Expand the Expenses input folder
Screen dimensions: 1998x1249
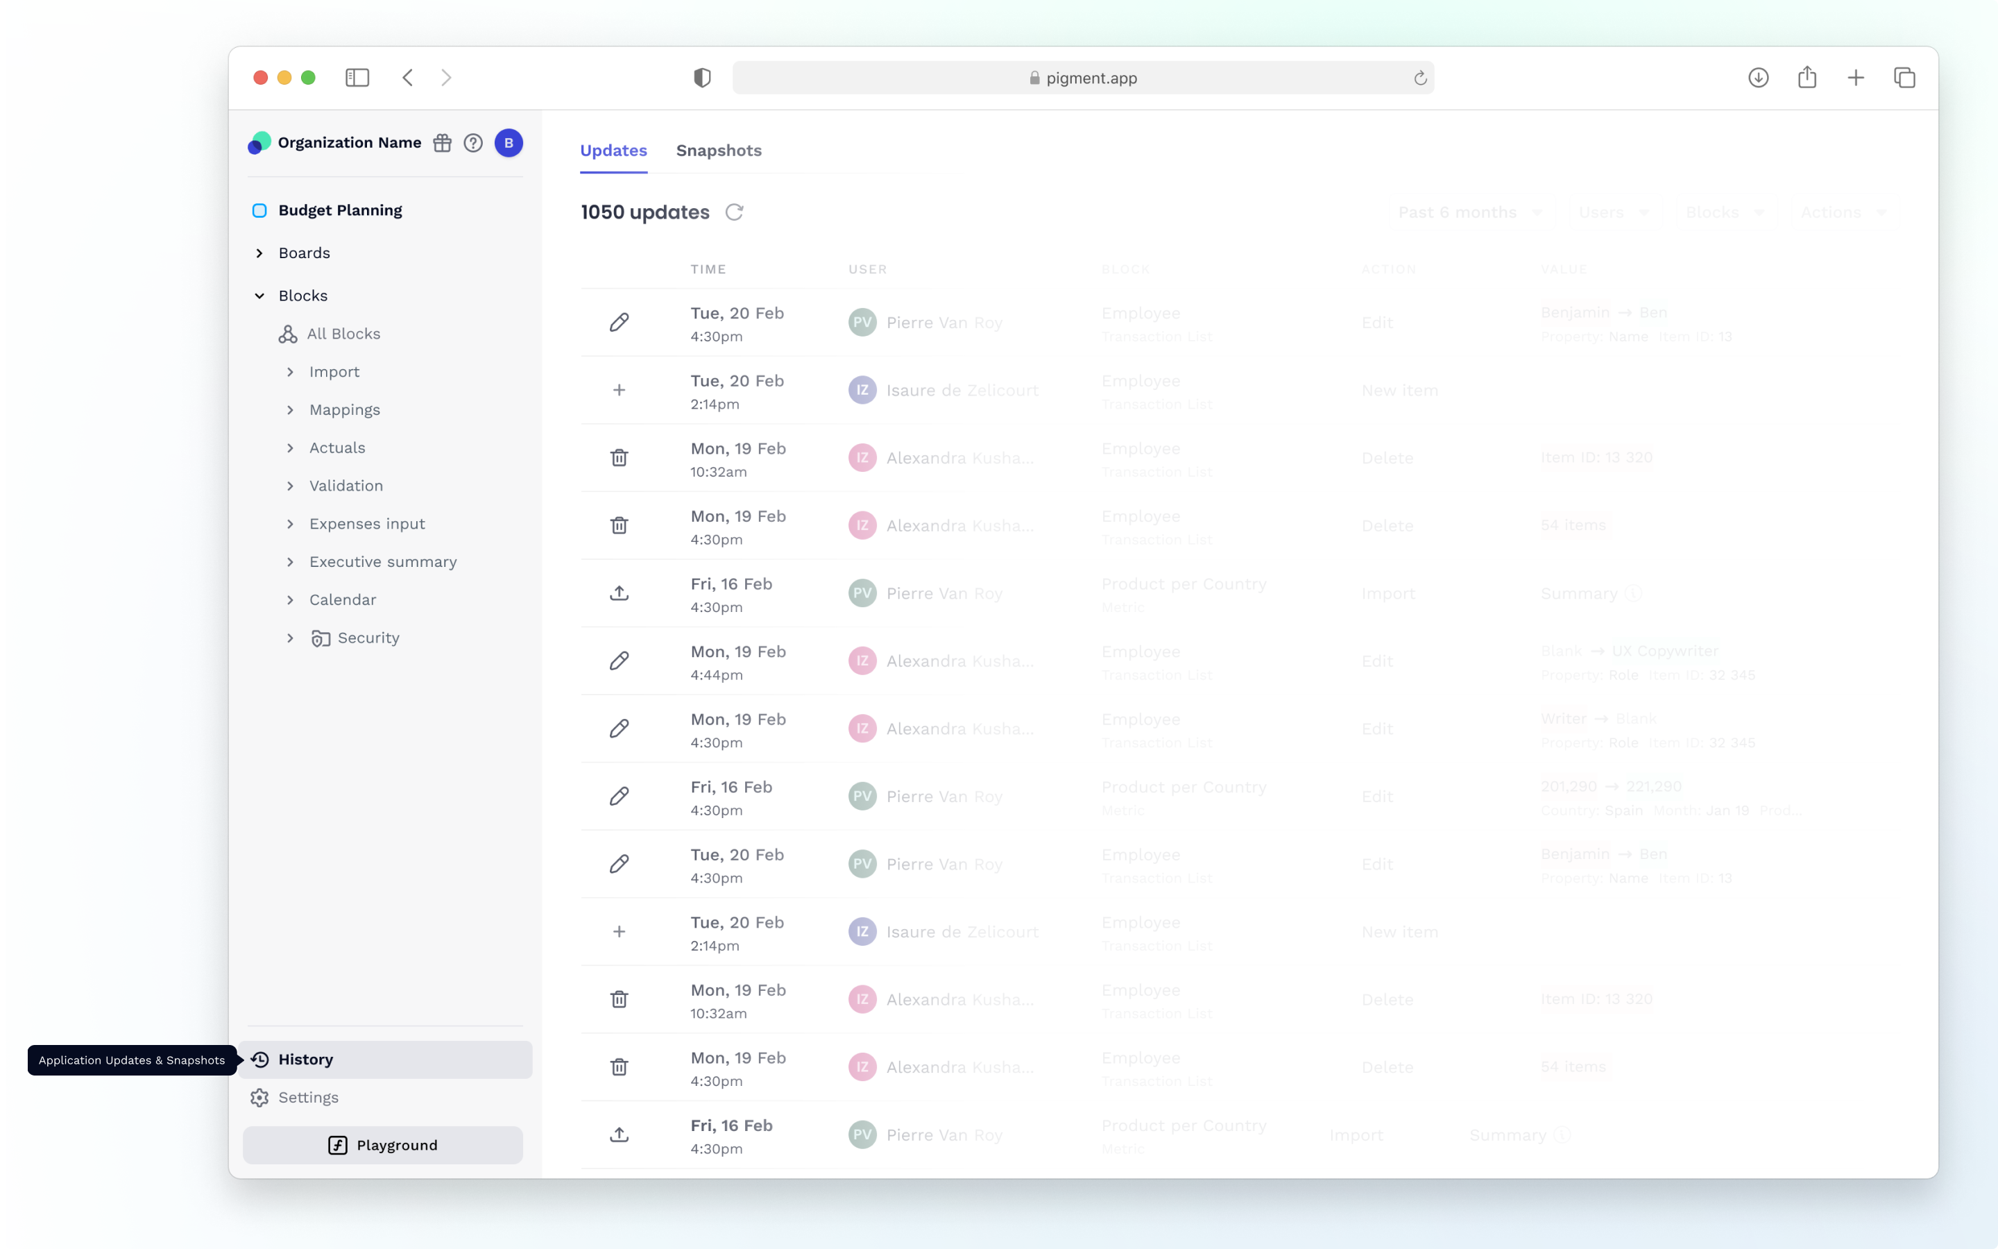[290, 524]
